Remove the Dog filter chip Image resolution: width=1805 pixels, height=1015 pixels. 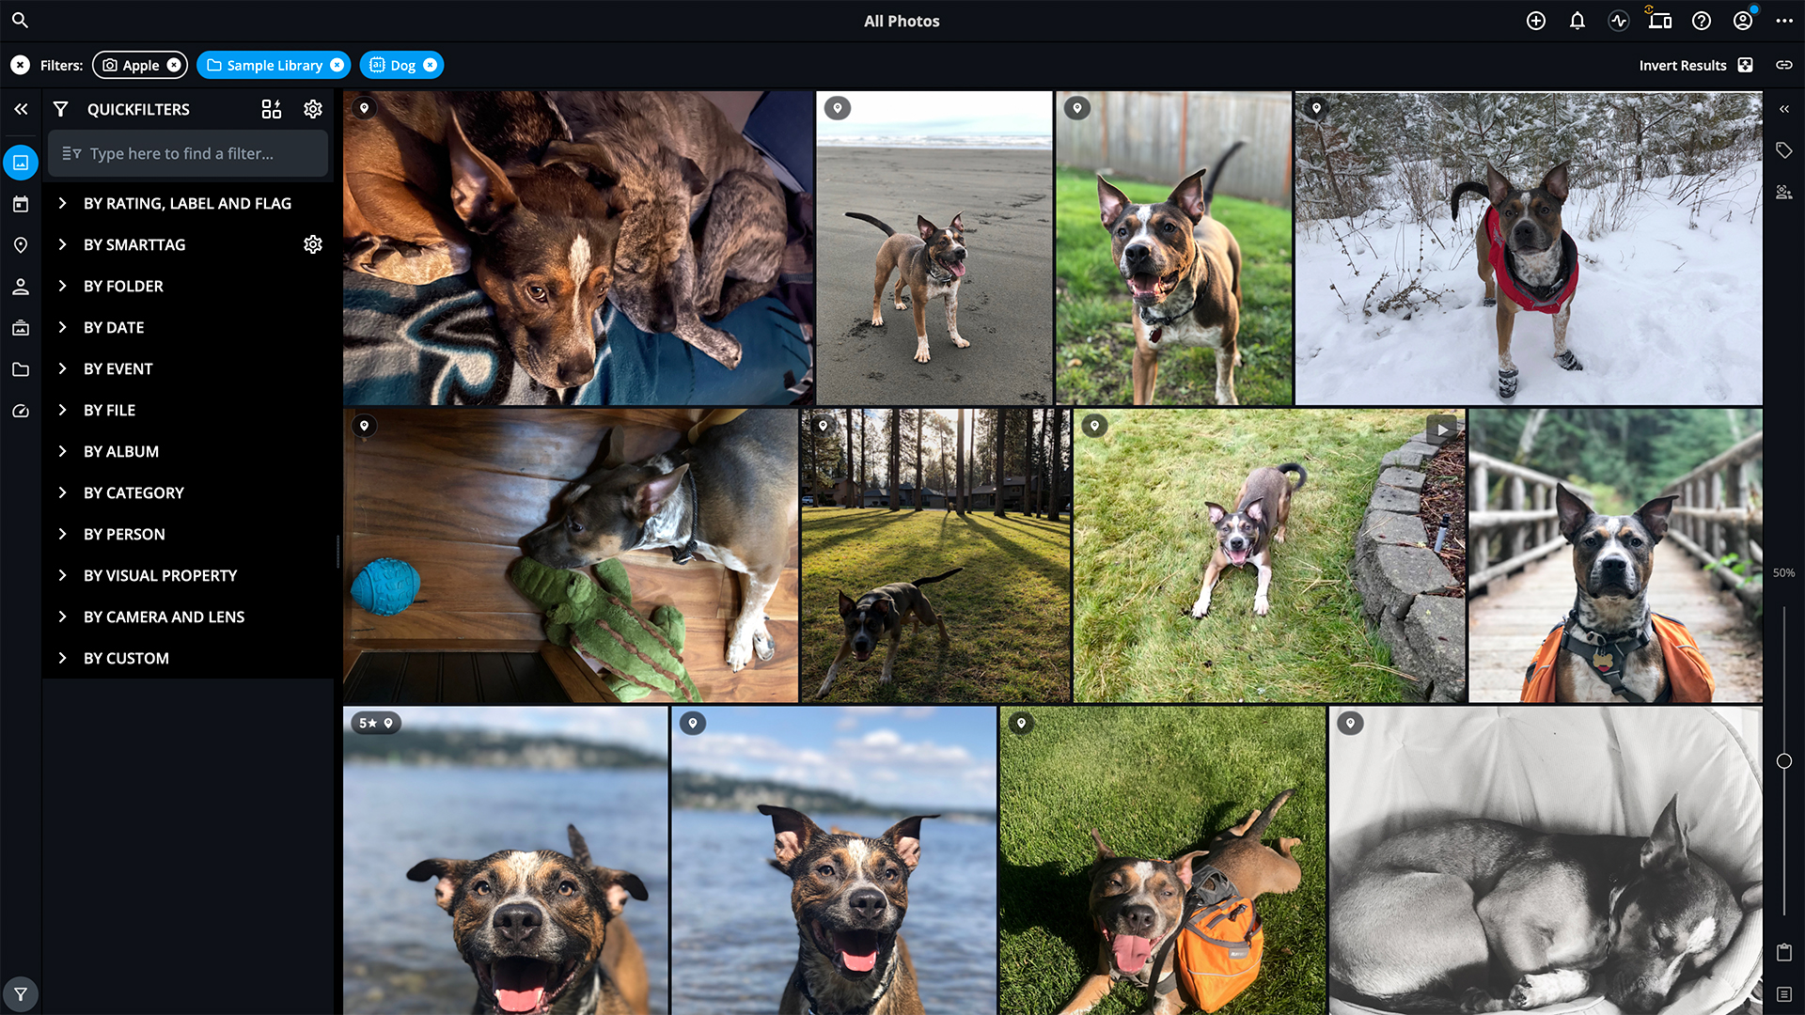430,65
